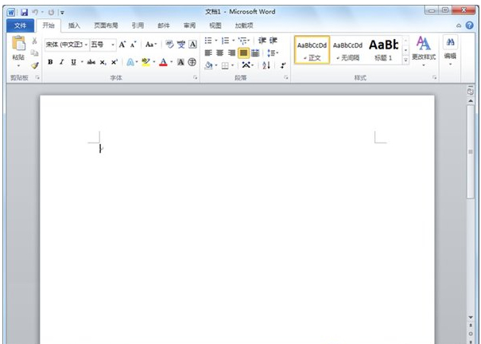Open line spacing dropdown
Image resolution: width=481 pixels, height=344 pixels.
[273, 53]
